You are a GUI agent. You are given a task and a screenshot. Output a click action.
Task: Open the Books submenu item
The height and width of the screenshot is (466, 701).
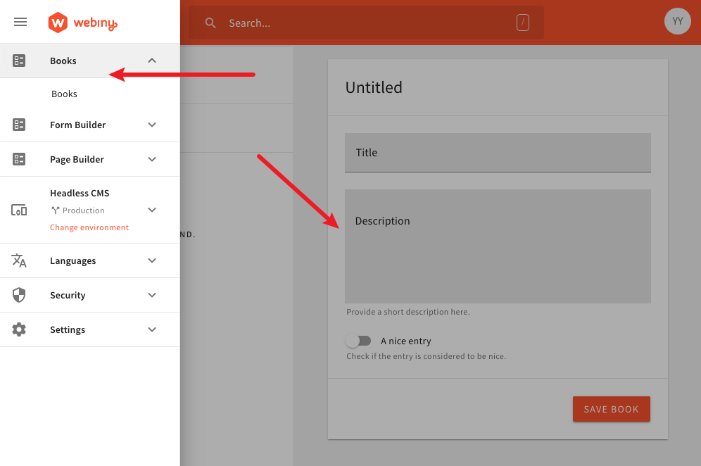coord(64,94)
